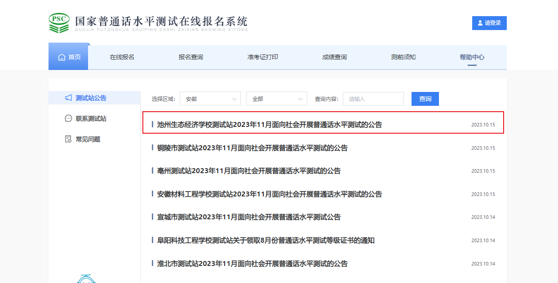The width and height of the screenshot is (558, 283).
Task: Open the 成绩查询 tab
Action: point(334,57)
